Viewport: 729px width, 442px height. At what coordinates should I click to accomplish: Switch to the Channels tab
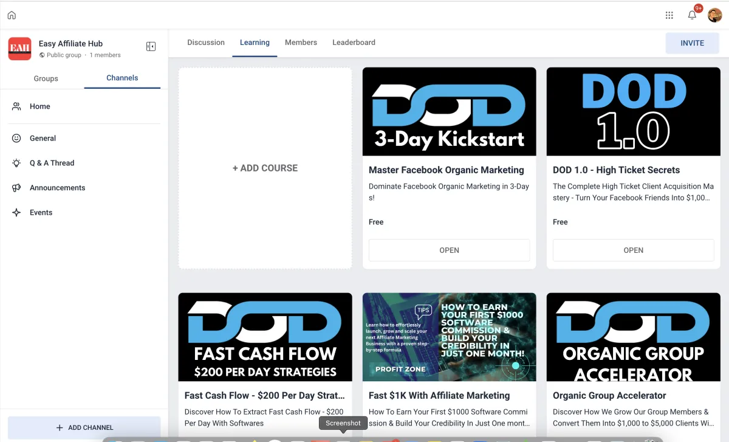coord(122,78)
